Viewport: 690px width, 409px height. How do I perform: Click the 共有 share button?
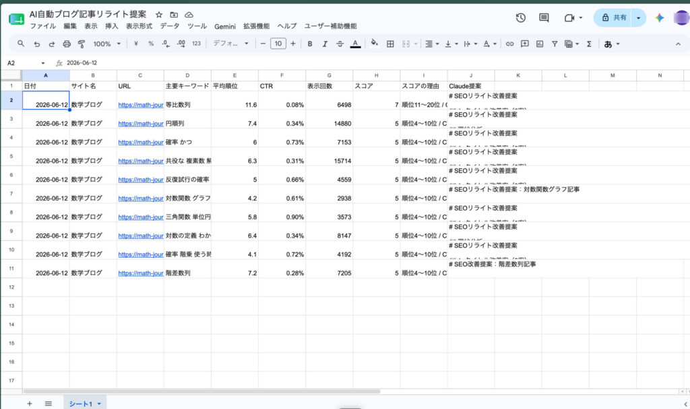614,17
